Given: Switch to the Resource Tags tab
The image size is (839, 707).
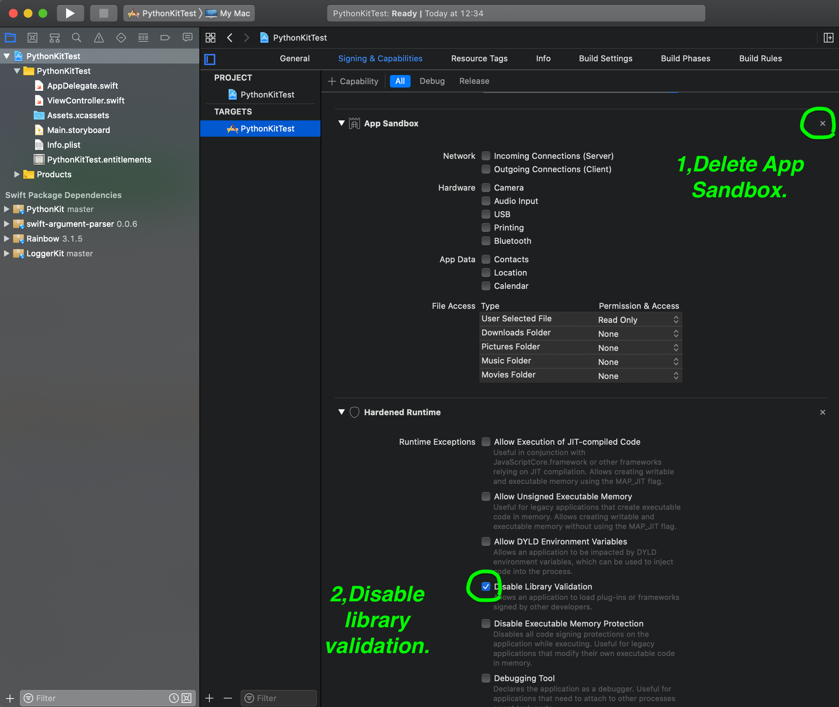Looking at the screenshot, I should pyautogui.click(x=479, y=58).
